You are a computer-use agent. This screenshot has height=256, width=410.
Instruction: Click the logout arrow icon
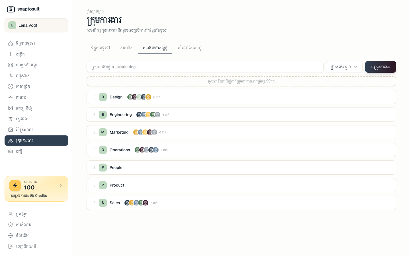(x=11, y=246)
